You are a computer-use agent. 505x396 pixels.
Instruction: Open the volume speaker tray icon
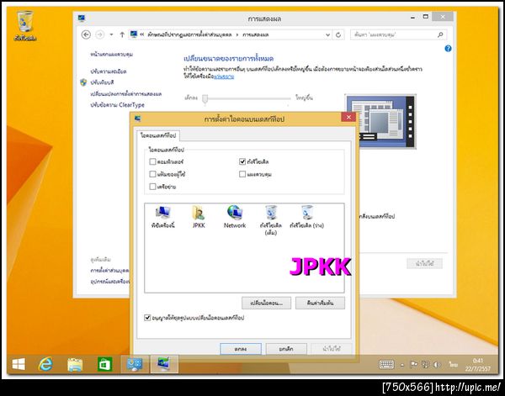click(x=437, y=365)
